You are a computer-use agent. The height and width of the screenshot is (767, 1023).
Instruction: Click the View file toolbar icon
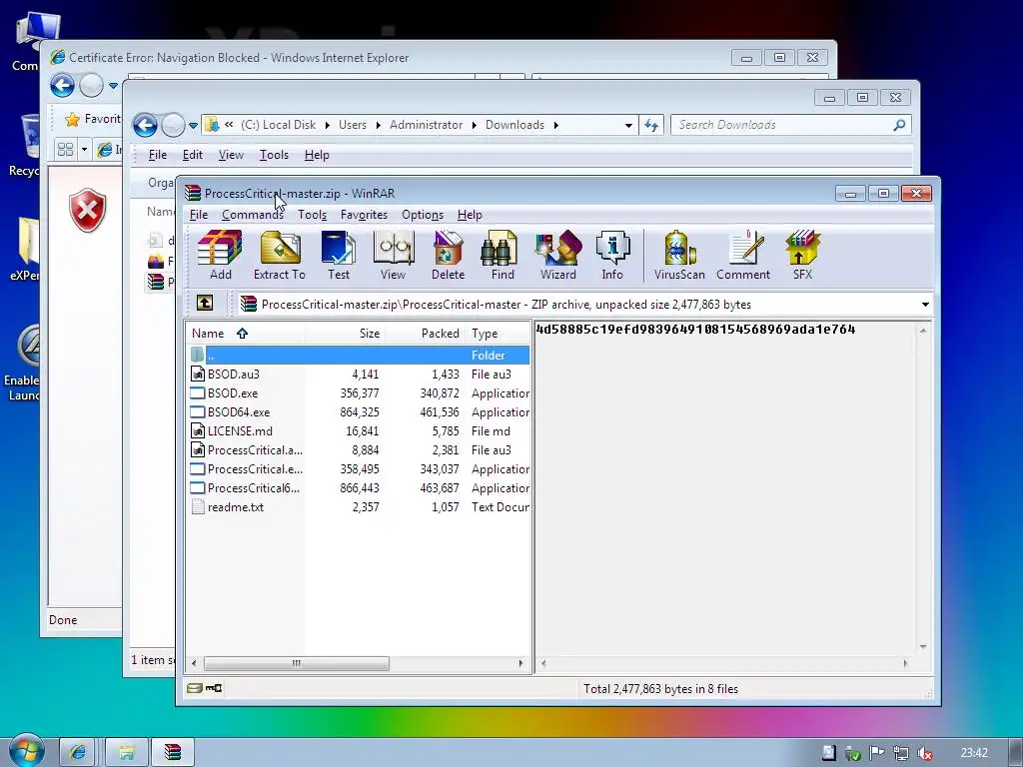click(393, 255)
